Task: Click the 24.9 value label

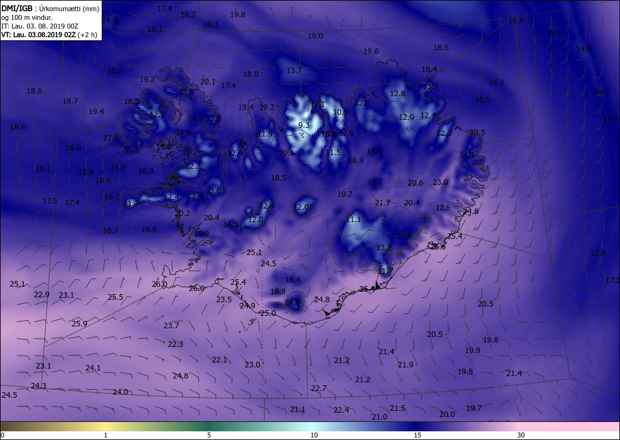Action: 247,305
